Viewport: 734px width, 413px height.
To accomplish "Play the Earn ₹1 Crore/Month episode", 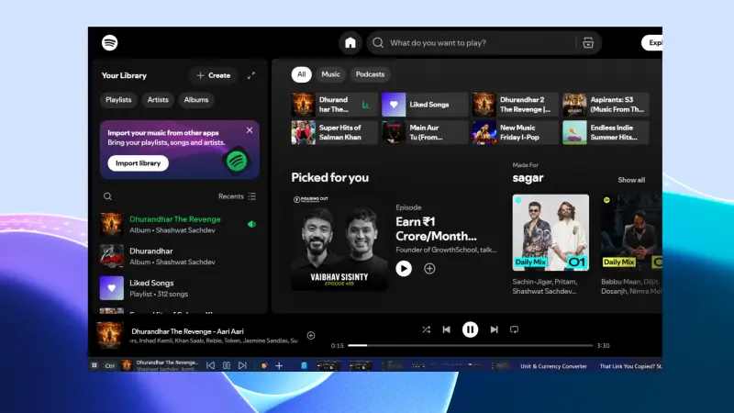I will pos(404,268).
